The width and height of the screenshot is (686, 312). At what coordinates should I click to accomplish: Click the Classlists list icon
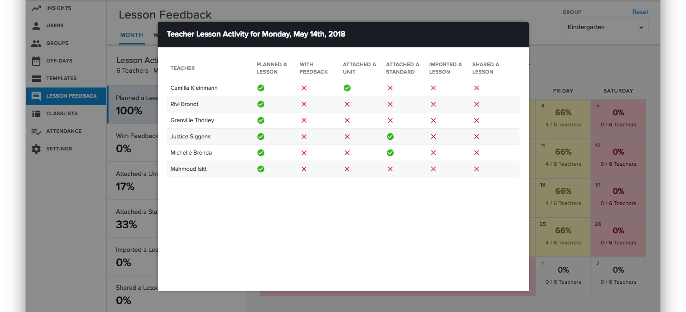pos(36,113)
